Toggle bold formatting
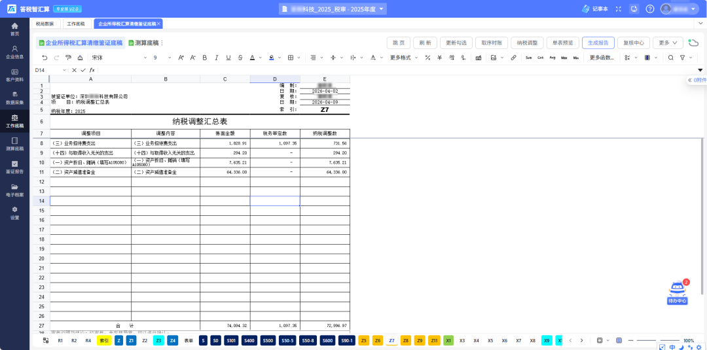The height and width of the screenshot is (350, 707). (x=204, y=58)
